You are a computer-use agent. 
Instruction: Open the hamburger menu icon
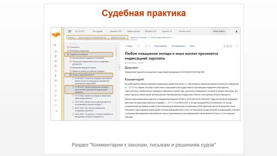point(70,31)
